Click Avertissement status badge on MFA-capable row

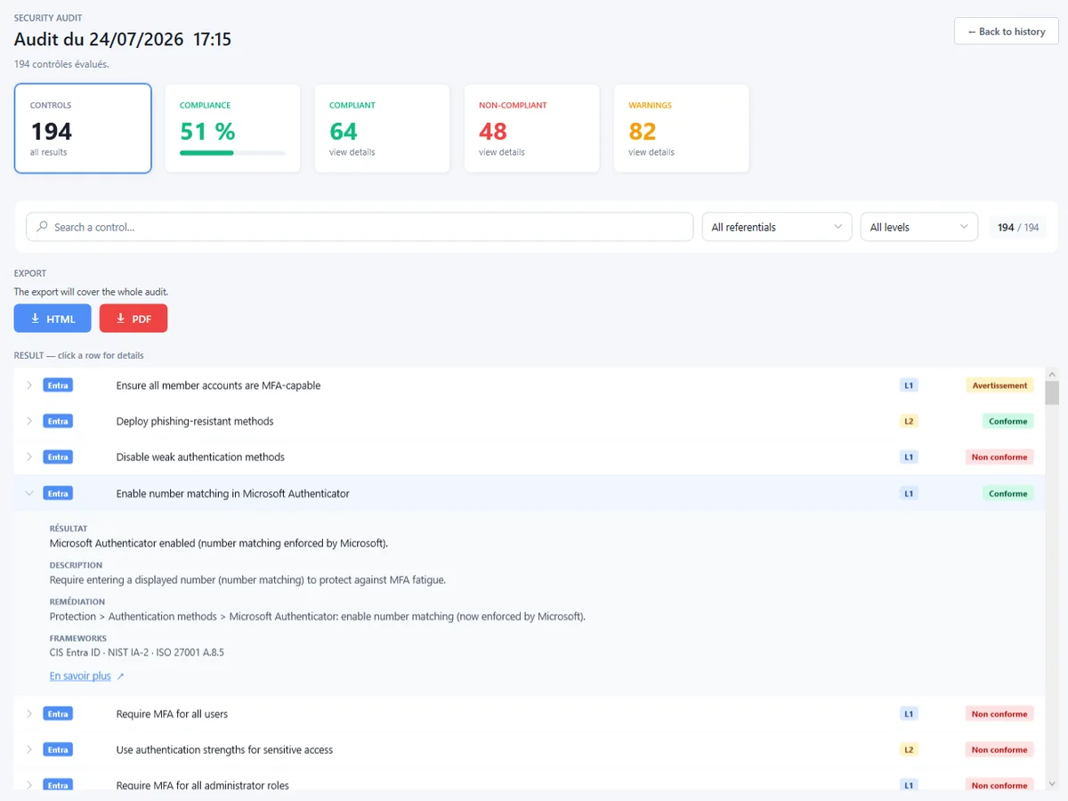tap(999, 385)
